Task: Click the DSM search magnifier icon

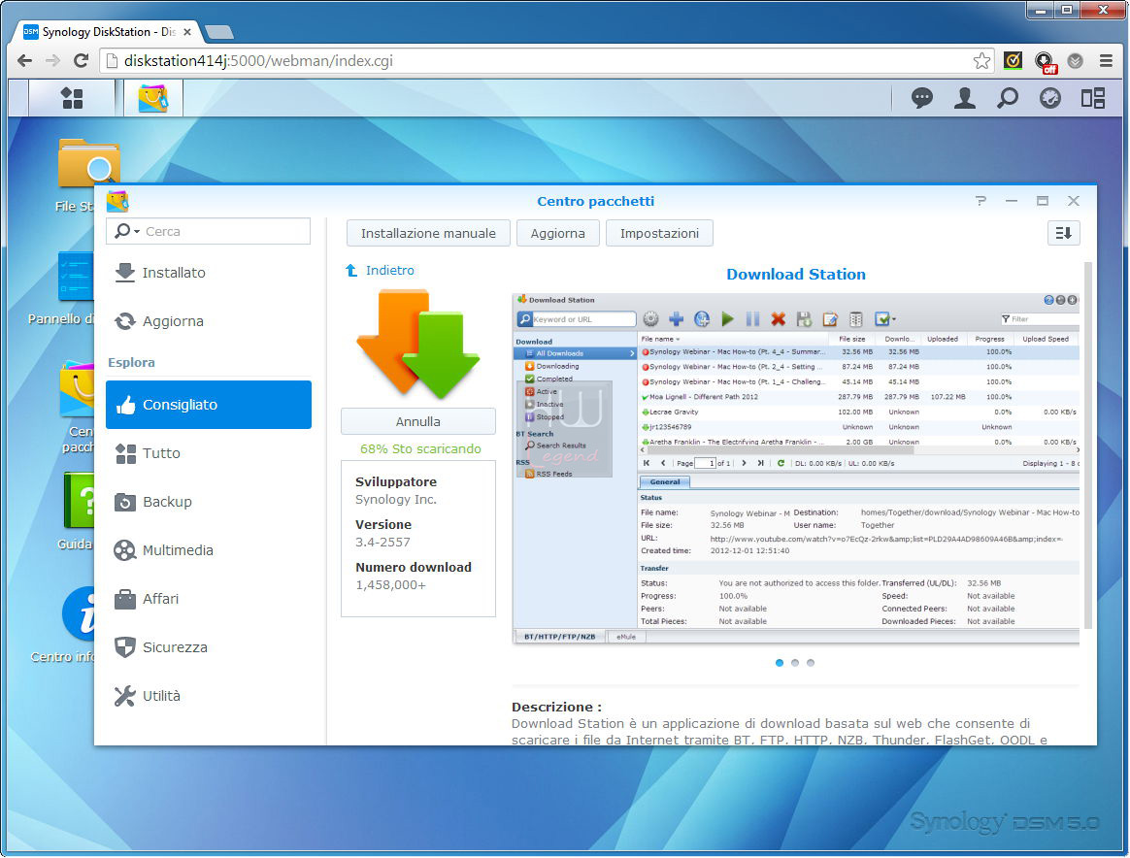Action: coord(1007,98)
